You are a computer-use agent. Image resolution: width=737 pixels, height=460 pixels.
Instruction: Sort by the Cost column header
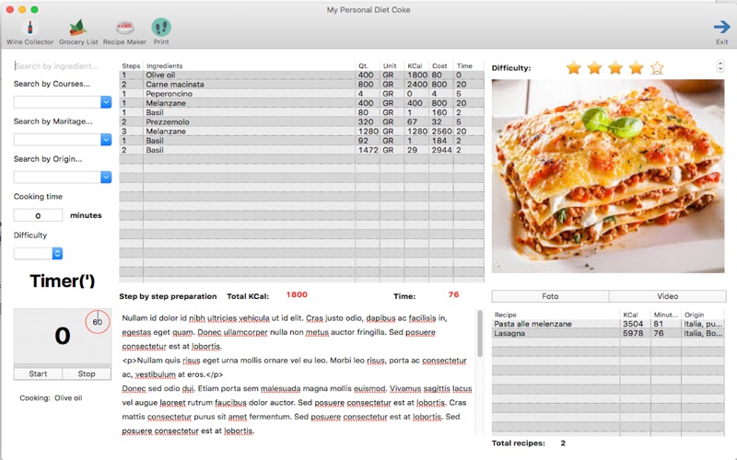coord(441,66)
